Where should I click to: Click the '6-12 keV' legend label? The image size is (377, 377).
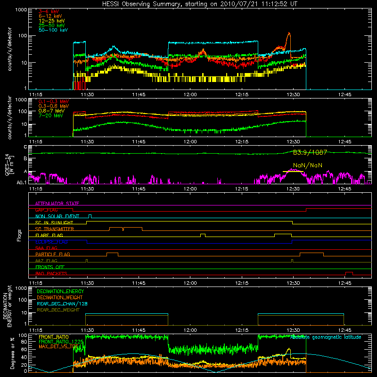50,16
